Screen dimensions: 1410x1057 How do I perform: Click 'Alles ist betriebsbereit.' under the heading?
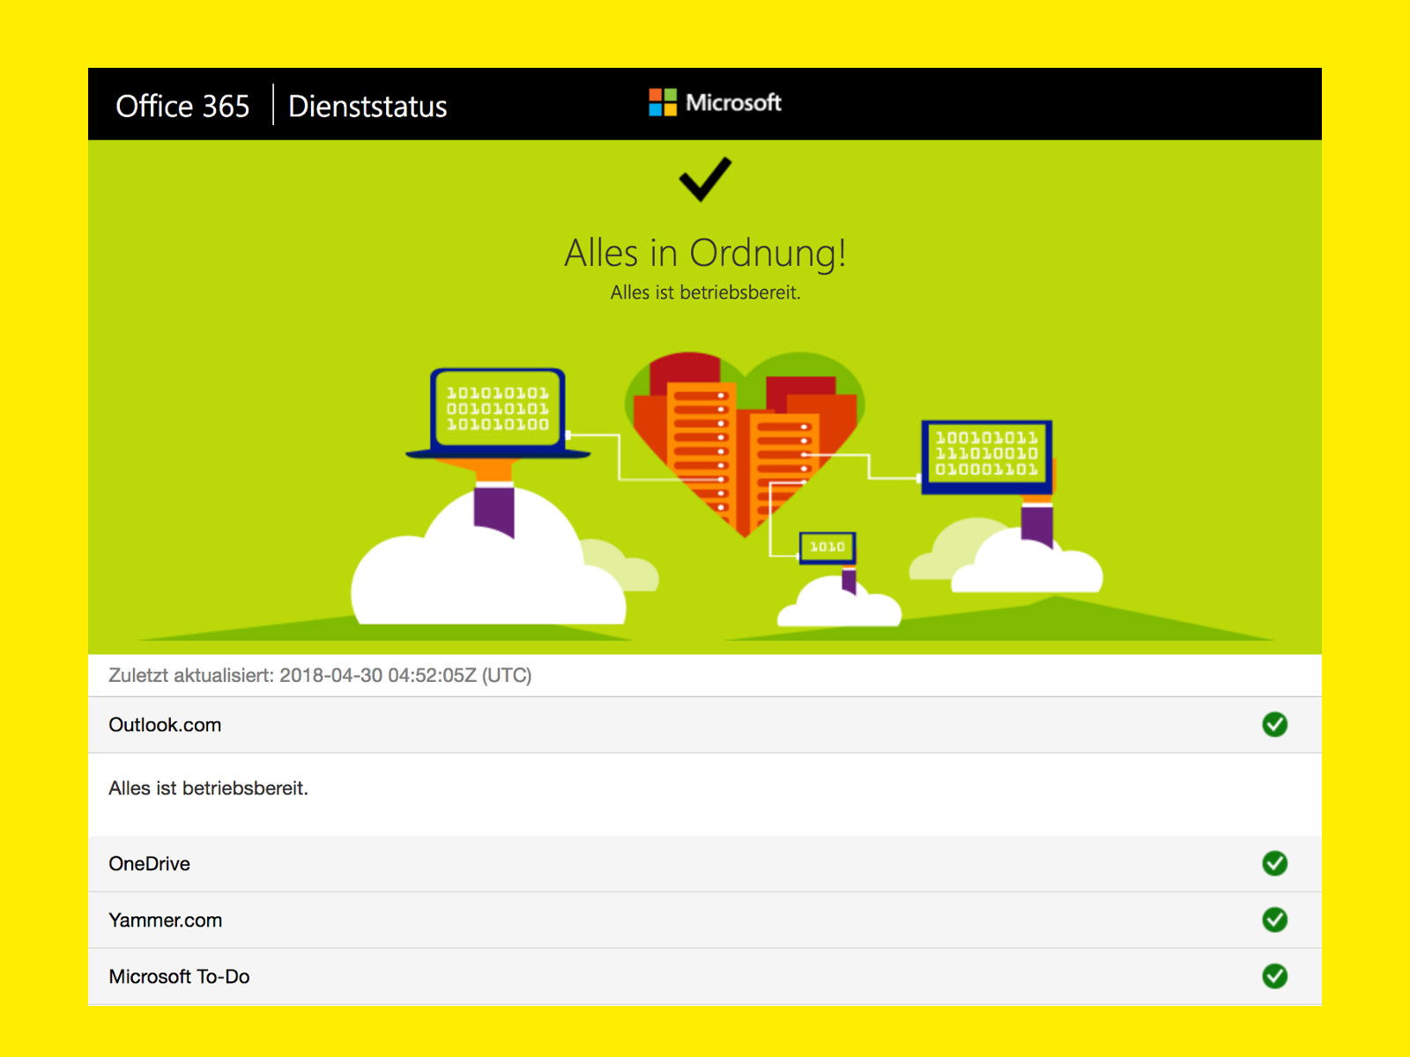coord(705,292)
